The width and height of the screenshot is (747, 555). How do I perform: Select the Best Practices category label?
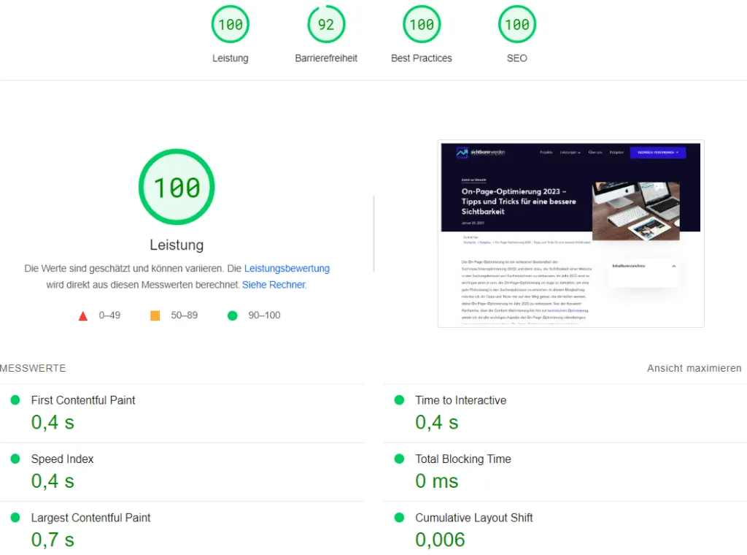[x=422, y=58]
